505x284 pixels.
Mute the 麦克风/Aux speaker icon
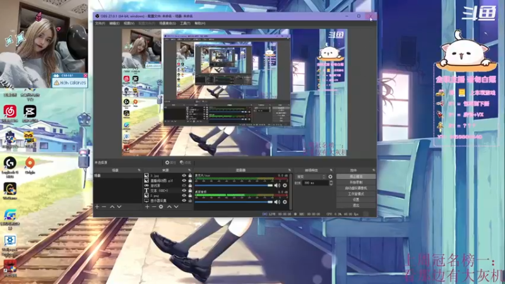point(277,186)
